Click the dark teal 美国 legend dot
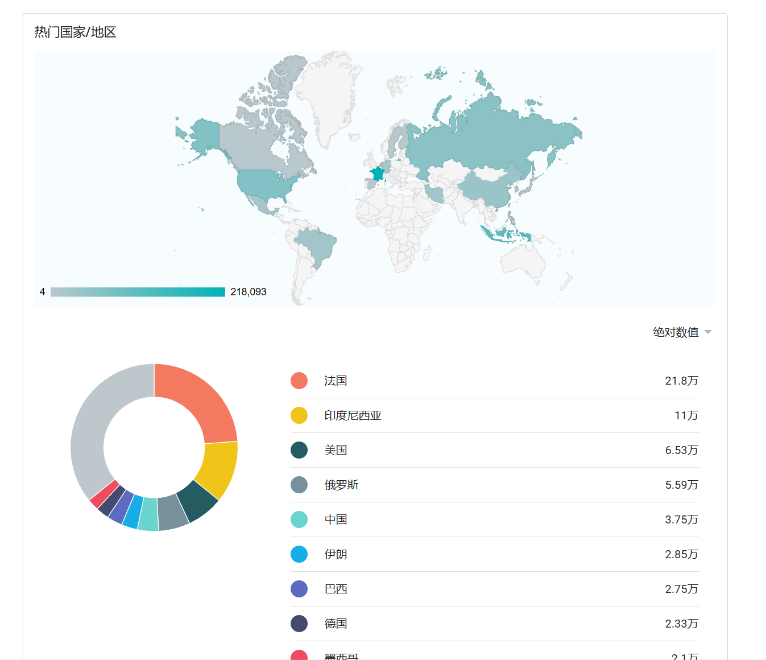 coord(299,450)
